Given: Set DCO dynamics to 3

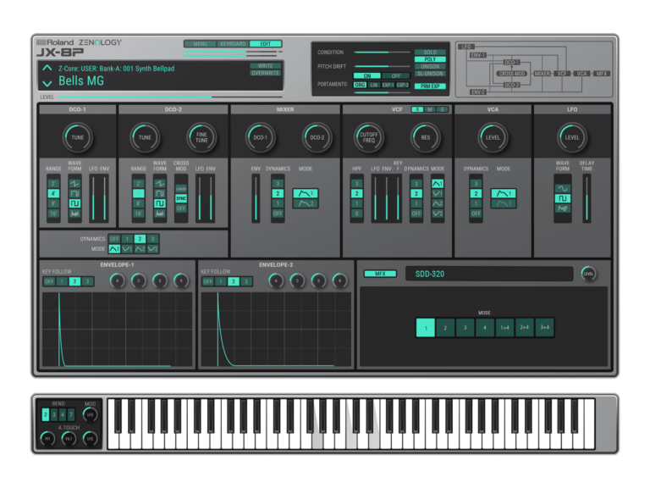Looking at the screenshot, I should tap(153, 239).
